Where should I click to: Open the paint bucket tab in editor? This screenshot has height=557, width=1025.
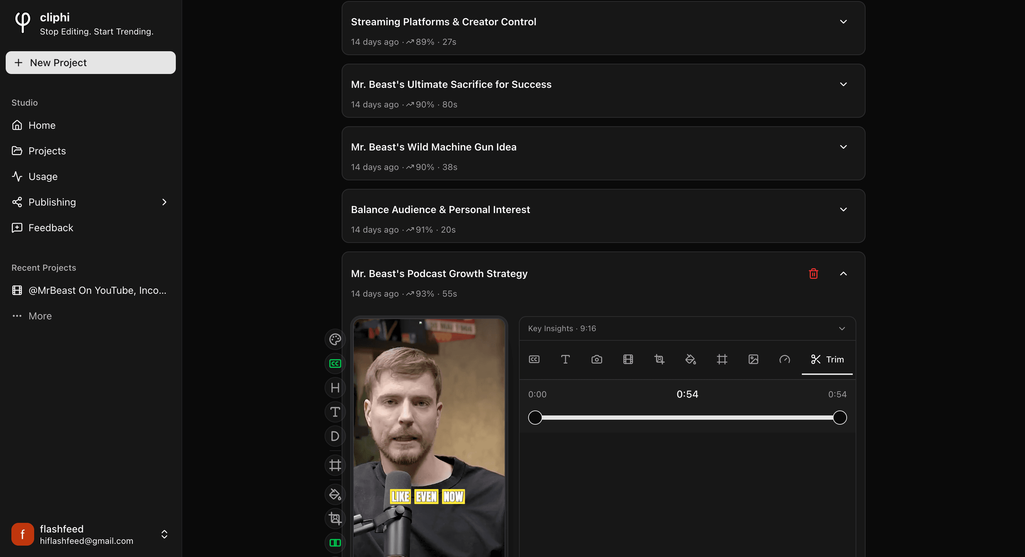(690, 359)
